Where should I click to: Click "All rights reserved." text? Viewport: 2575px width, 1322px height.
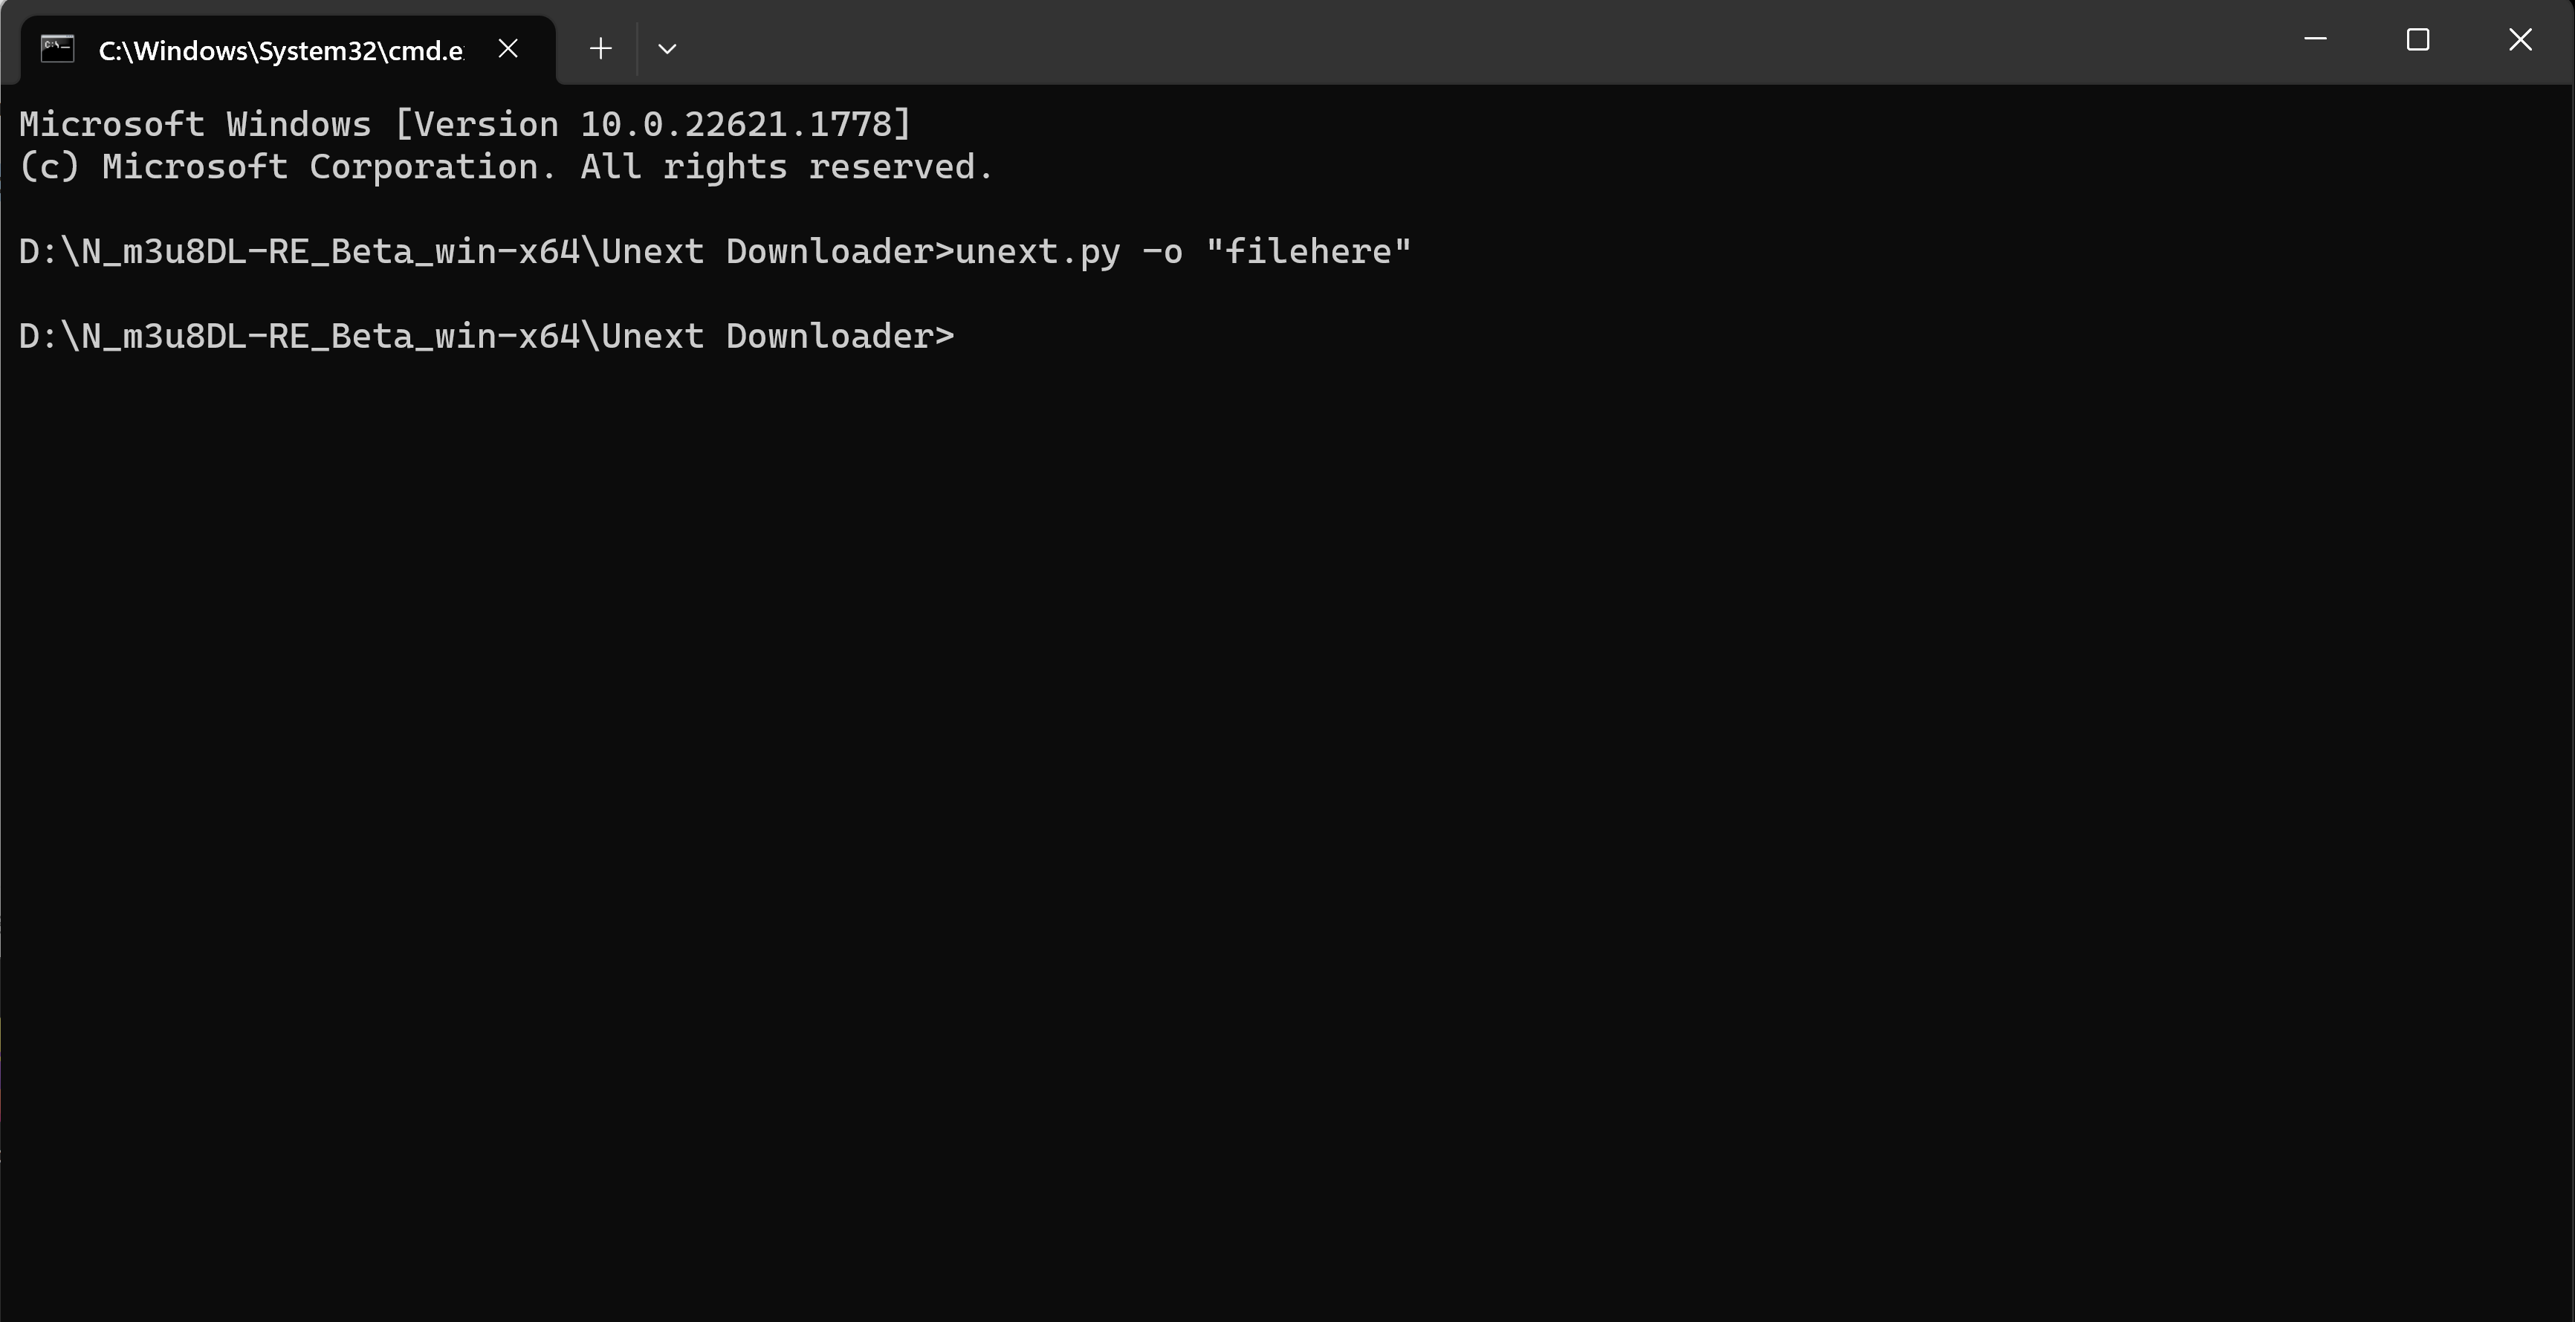click(x=787, y=167)
